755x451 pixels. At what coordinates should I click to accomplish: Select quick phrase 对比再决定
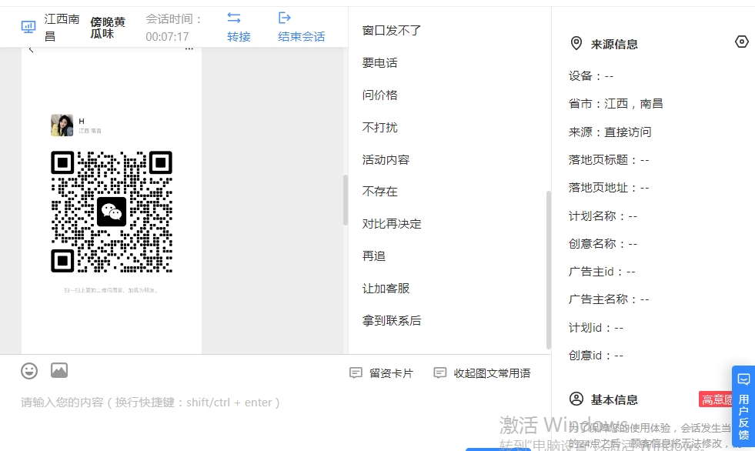pos(392,224)
